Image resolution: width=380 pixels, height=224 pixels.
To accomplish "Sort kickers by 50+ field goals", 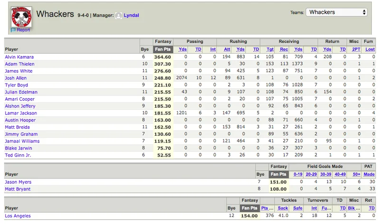I will pyautogui.click(x=357, y=174).
